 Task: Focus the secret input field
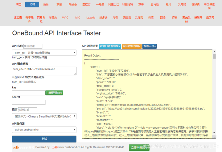click(x=29, y=102)
